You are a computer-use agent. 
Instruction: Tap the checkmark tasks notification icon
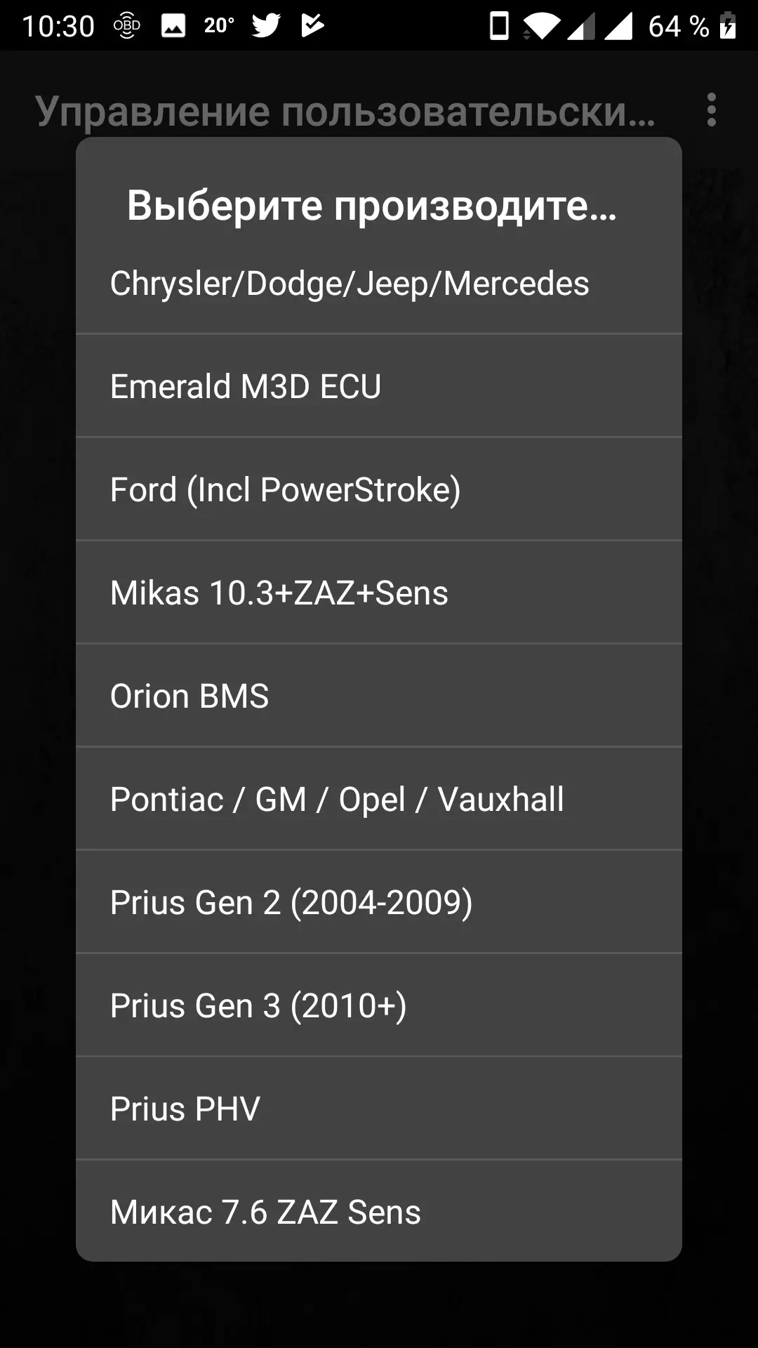[x=312, y=26]
